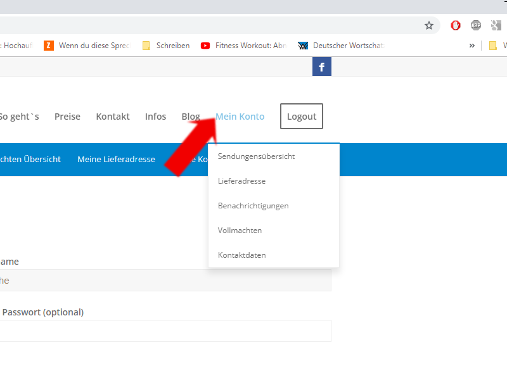This screenshot has height=380, width=507.
Task: Select Sendungsübersicht from the dropdown
Action: coord(256,156)
